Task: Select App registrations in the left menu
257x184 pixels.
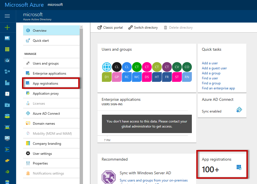Action: (51, 84)
